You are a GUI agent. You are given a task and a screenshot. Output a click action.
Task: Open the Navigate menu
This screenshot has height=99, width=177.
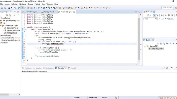(23, 4)
